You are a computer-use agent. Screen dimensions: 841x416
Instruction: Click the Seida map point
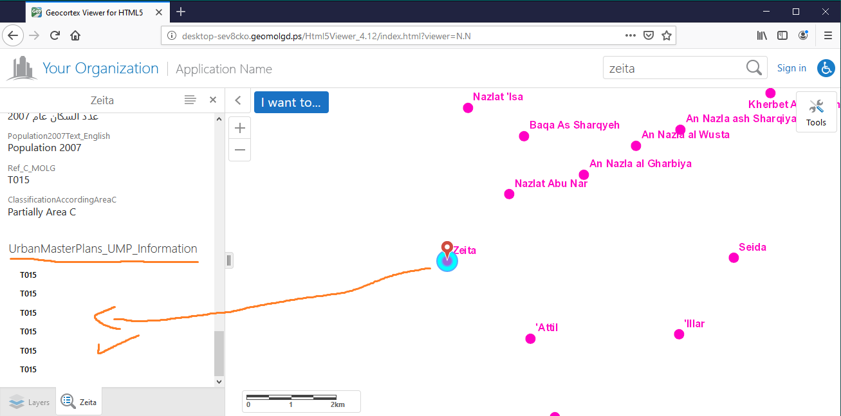tap(734, 258)
